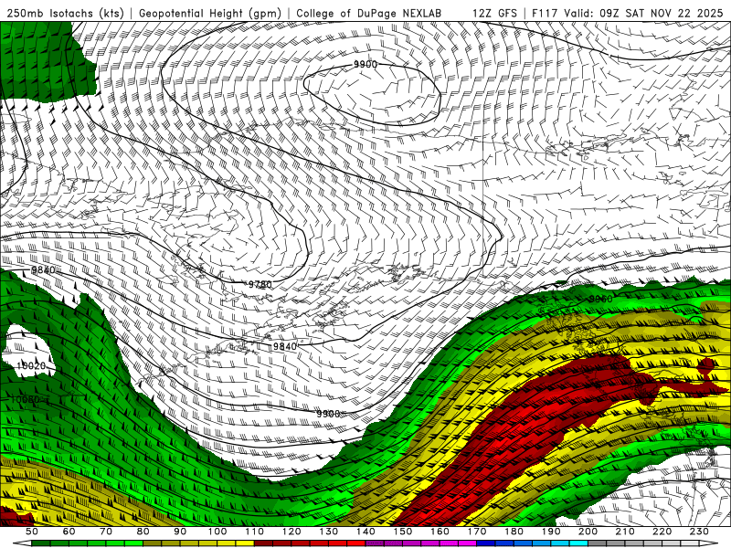Click the "F117 Valid: 09Z SAT NOV 22 2025" text
The width and height of the screenshot is (731, 548).
[628, 13]
